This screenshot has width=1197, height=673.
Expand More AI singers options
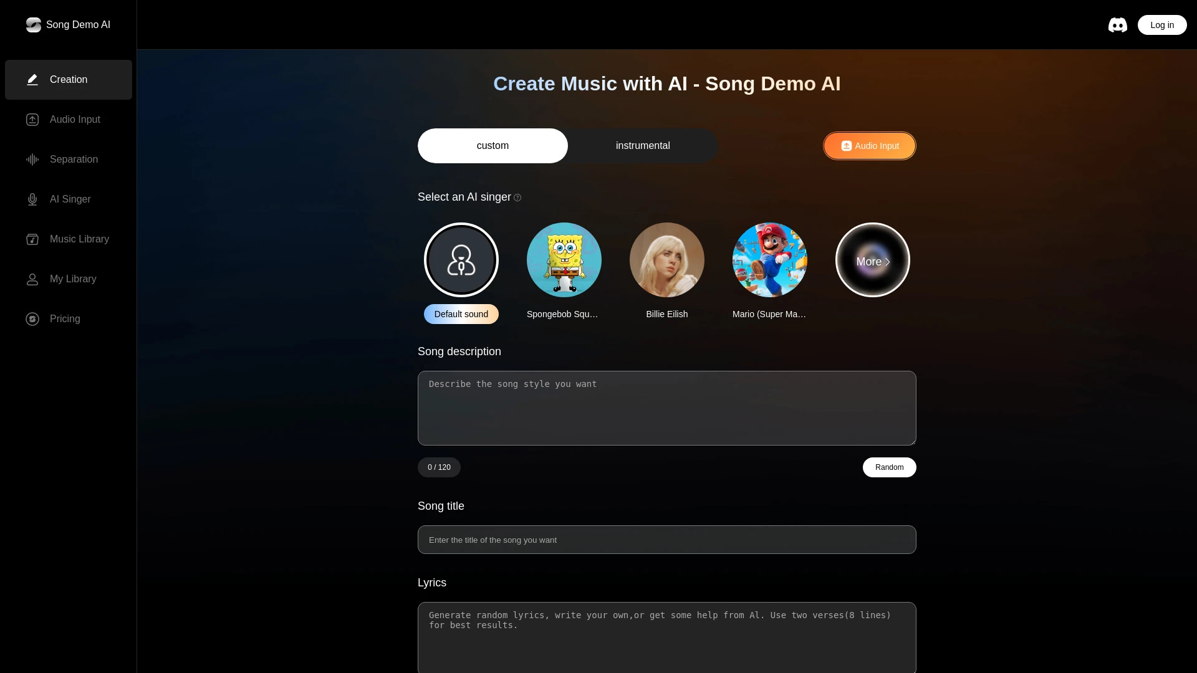click(872, 260)
